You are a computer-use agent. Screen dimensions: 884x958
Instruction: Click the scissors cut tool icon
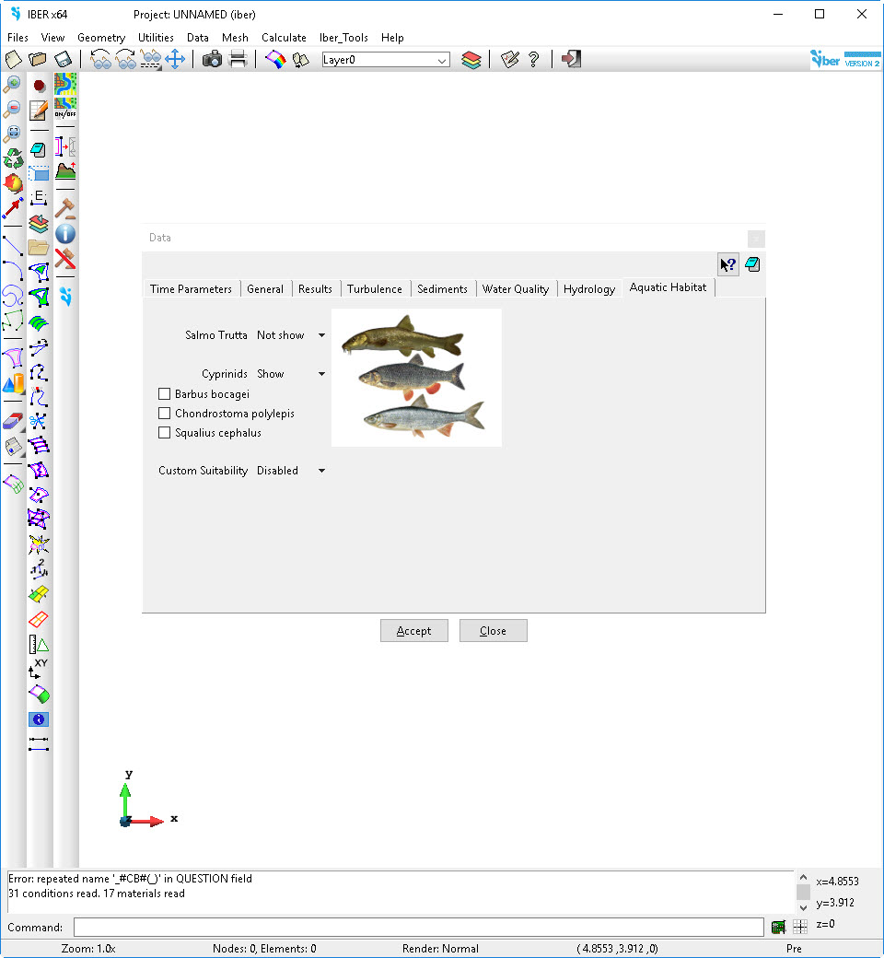[x=39, y=422]
